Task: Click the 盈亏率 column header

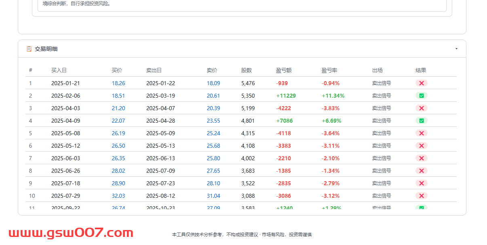Action: [x=329, y=70]
